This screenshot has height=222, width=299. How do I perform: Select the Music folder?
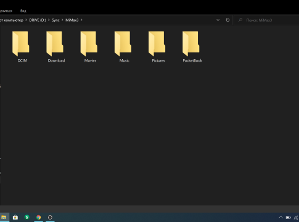pos(124,46)
